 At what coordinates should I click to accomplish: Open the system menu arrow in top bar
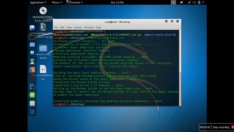click(x=203, y=3)
